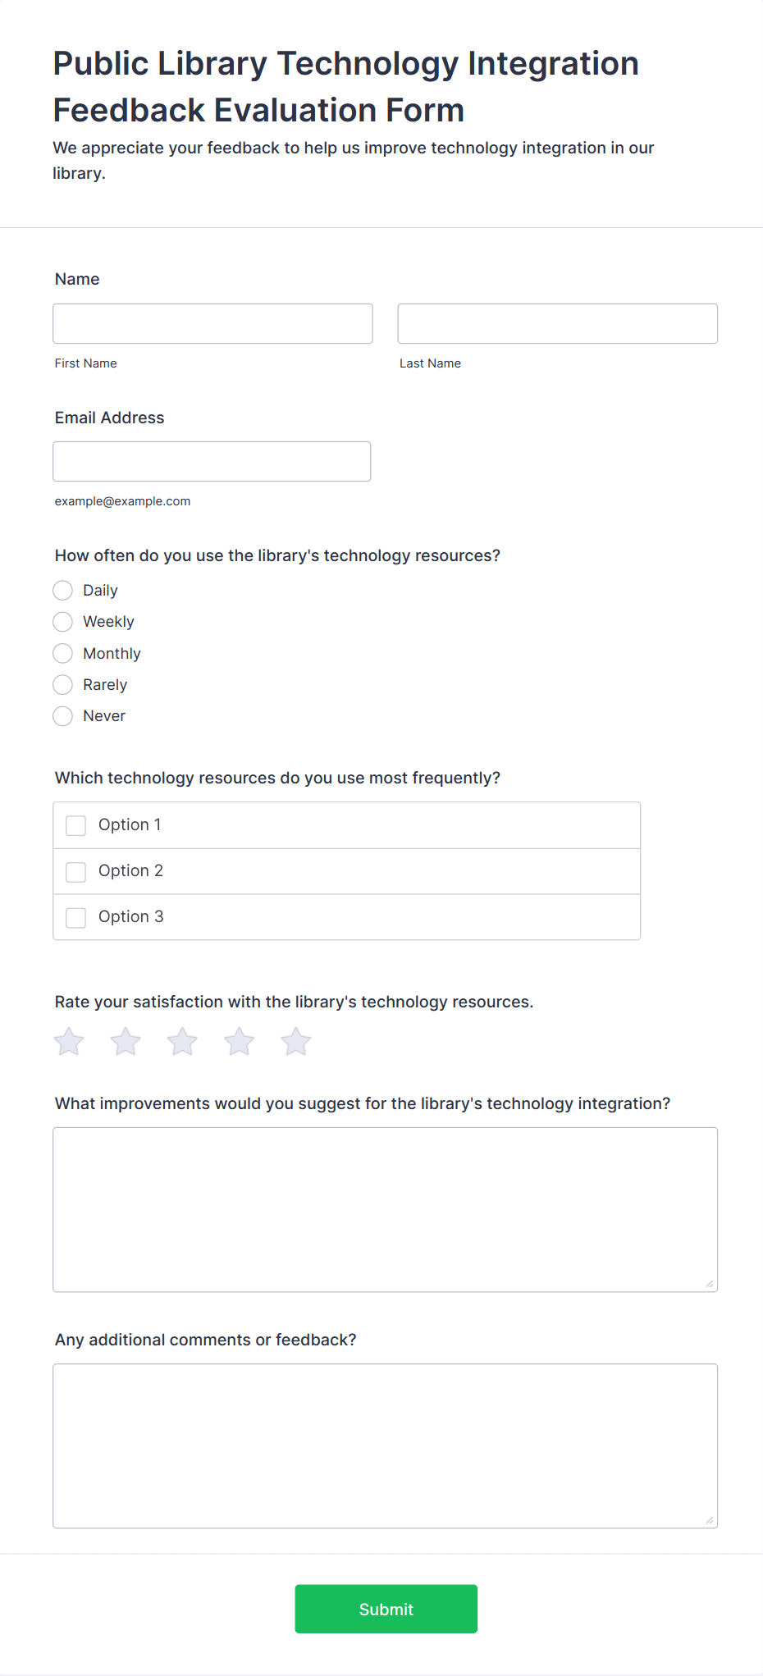Enable the Option 3 checkbox
Screen dimensions: 763x1676
[76, 917]
